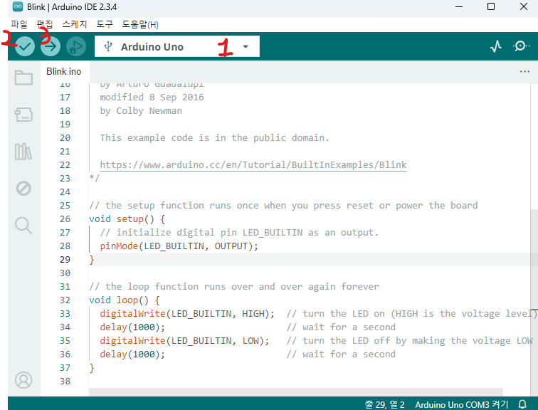Click the notification bell in status bar

(x=522, y=404)
